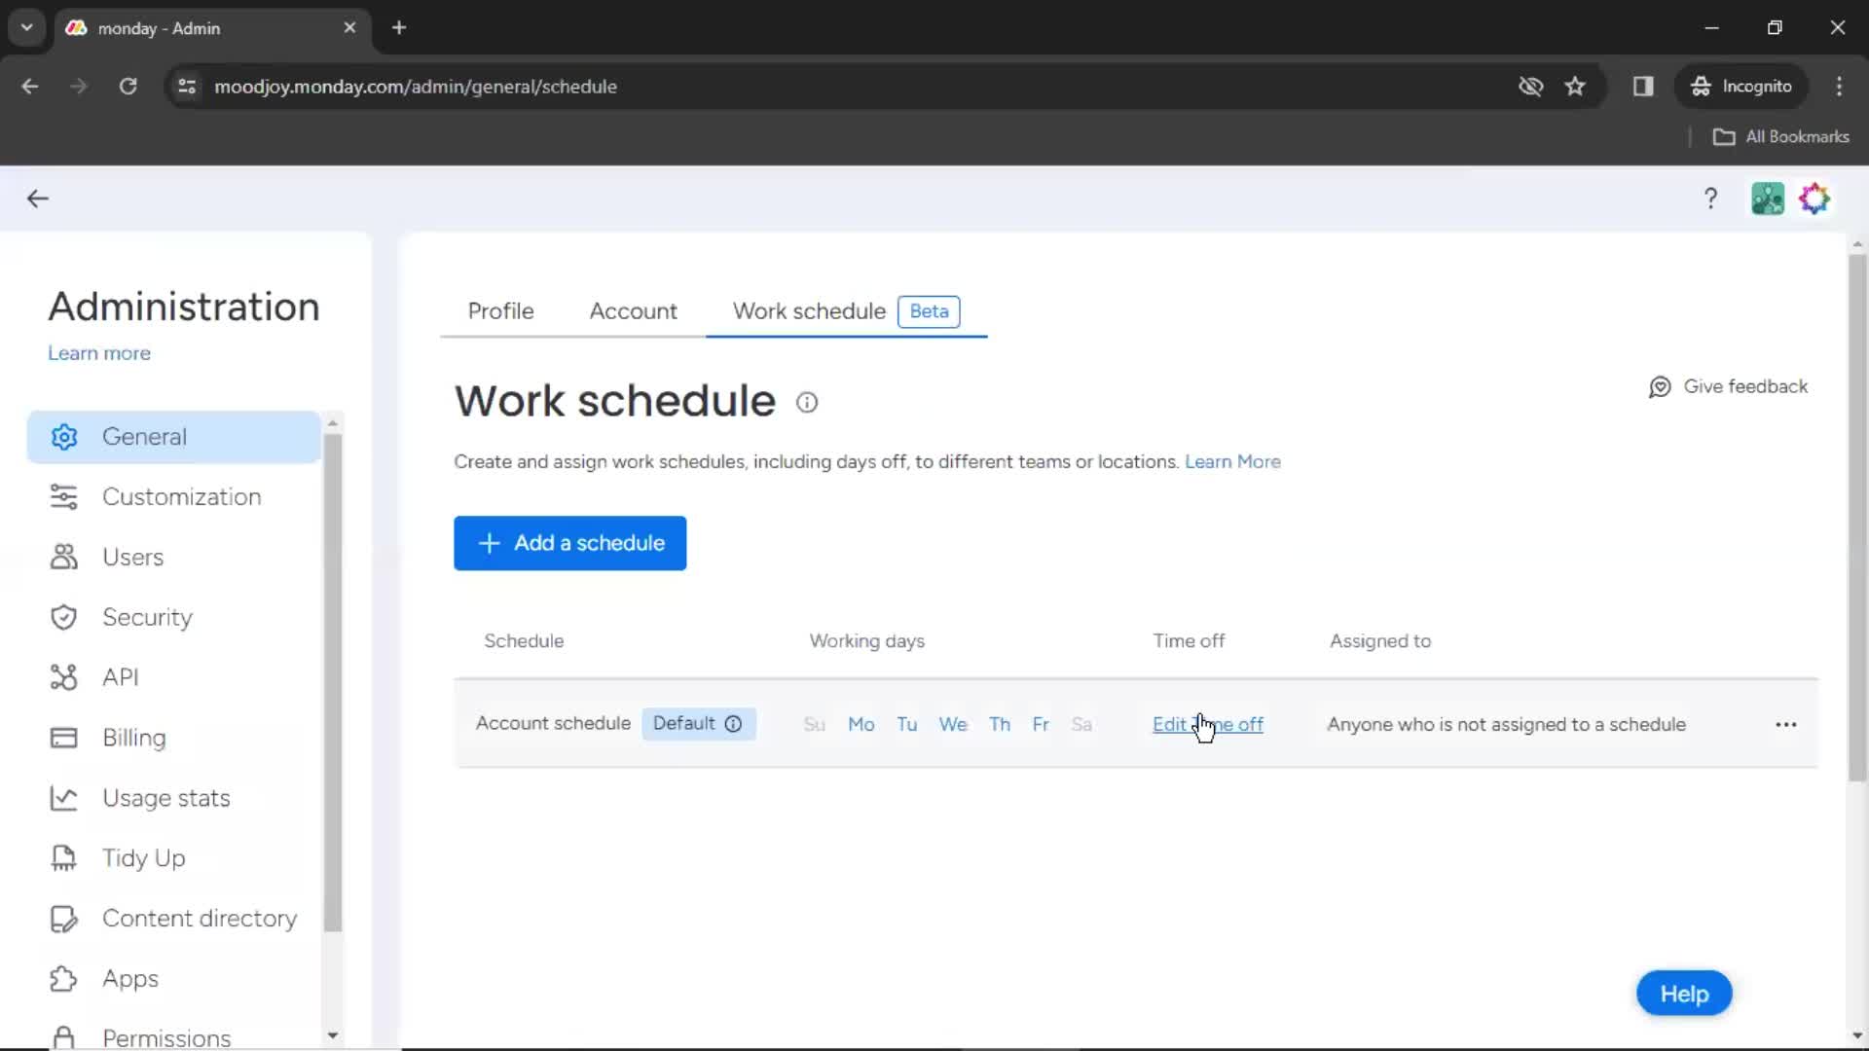Click the Help button in bottom right
The image size is (1869, 1051).
pyautogui.click(x=1683, y=992)
